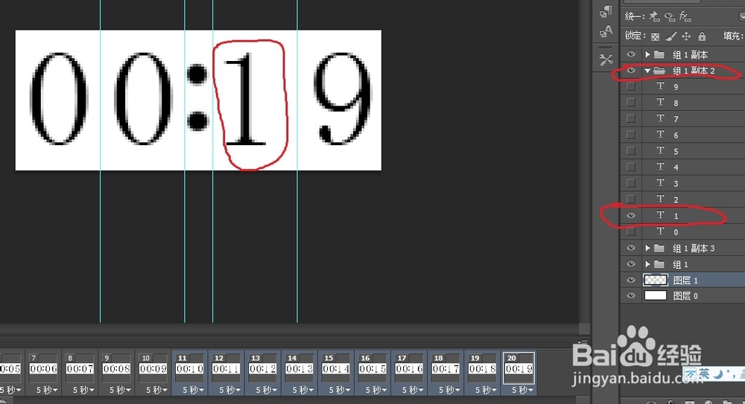This screenshot has height=404, width=745.
Task: Lock transparent pixels checkerboard icon
Action: (655, 36)
